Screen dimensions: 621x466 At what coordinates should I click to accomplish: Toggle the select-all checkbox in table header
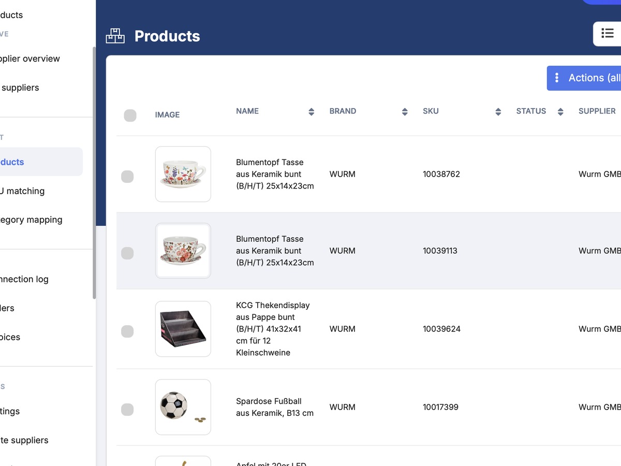click(130, 115)
